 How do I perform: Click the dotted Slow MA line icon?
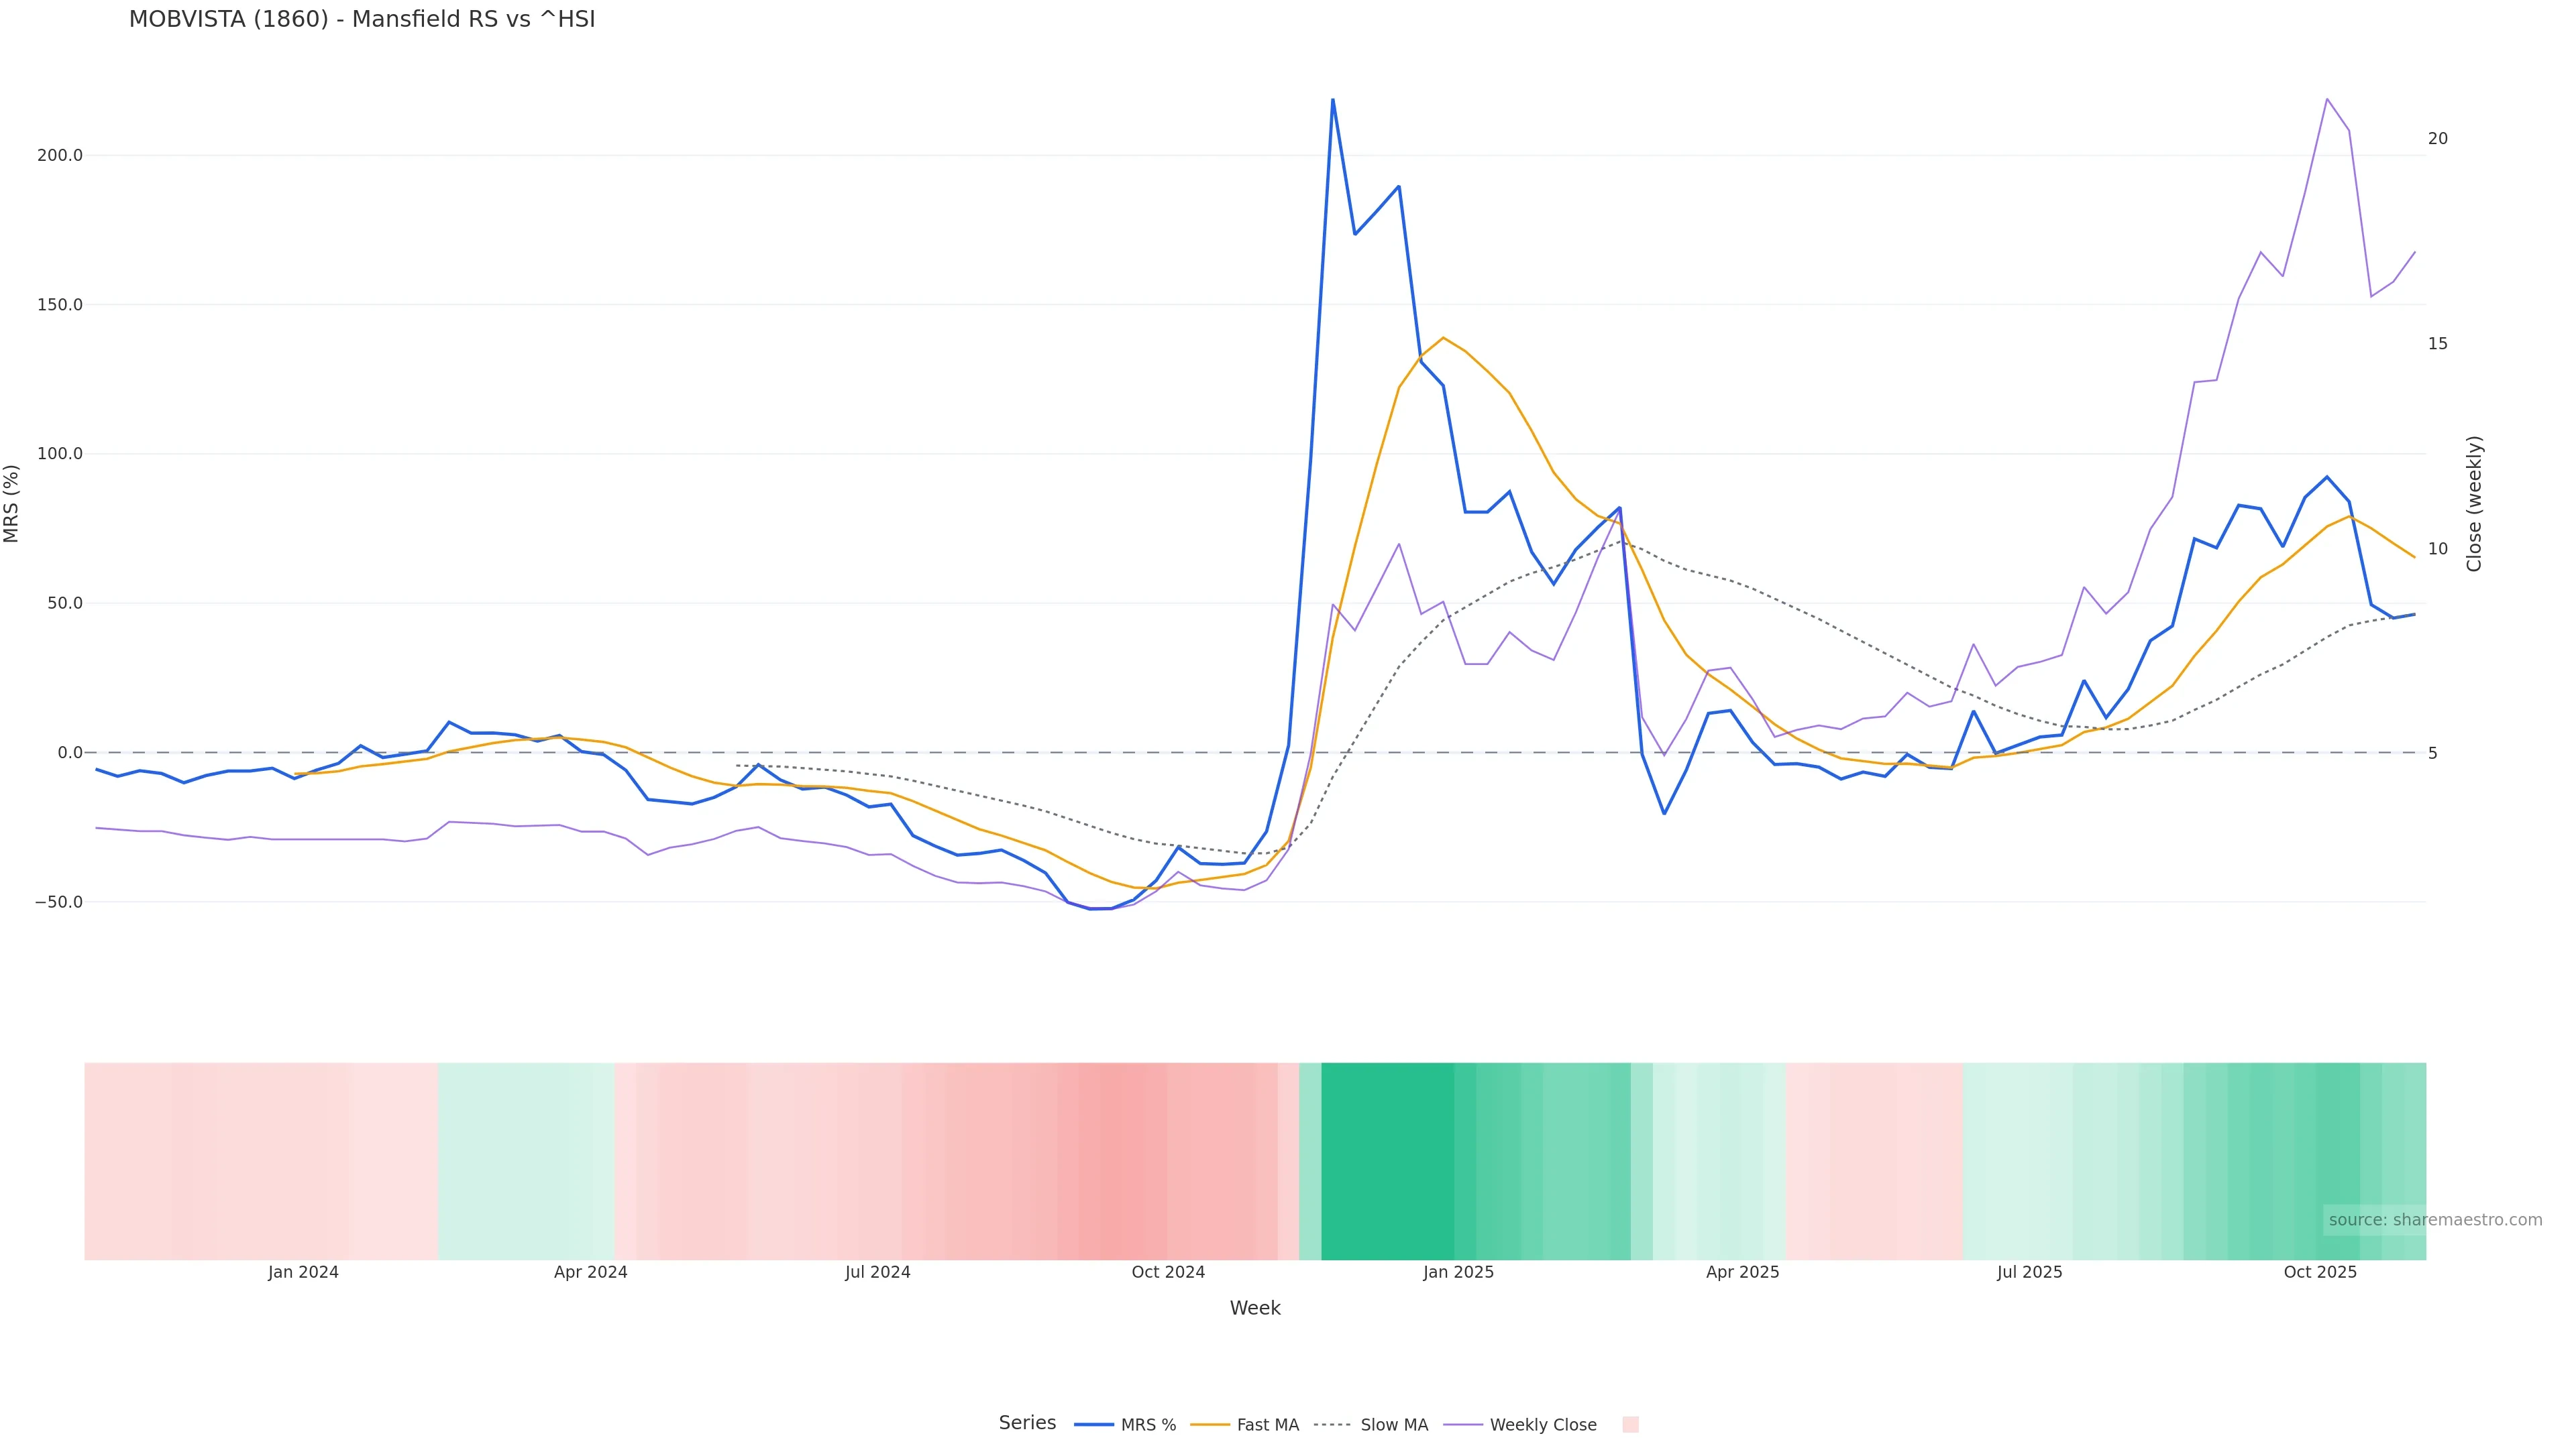pyautogui.click(x=1332, y=1425)
